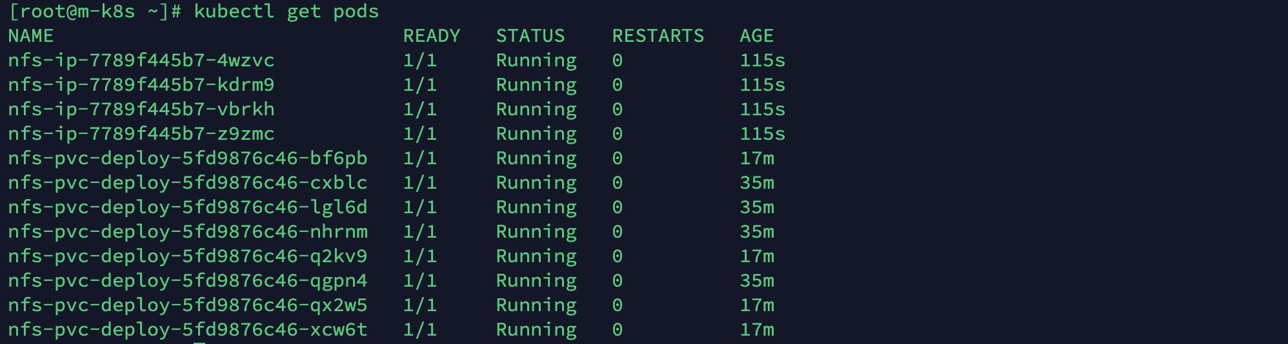Select pod name nfs-pvc-deploy-5fd9876c46-xcw6t
1288x344 pixels.
[188, 330]
